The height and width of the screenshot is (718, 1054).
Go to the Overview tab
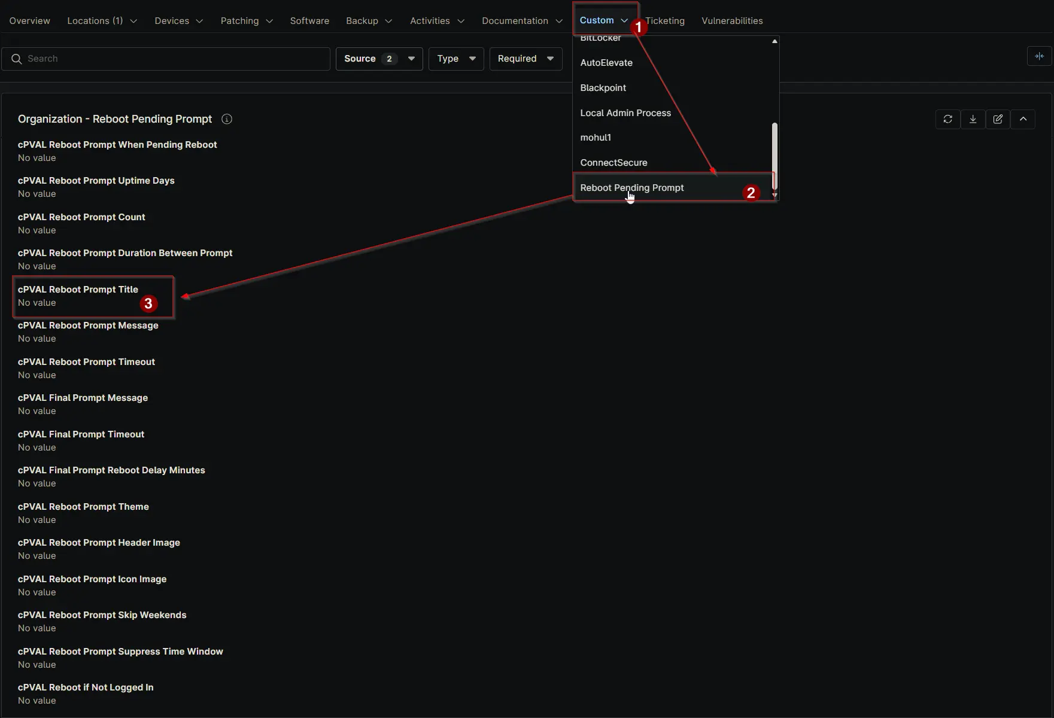tap(30, 21)
